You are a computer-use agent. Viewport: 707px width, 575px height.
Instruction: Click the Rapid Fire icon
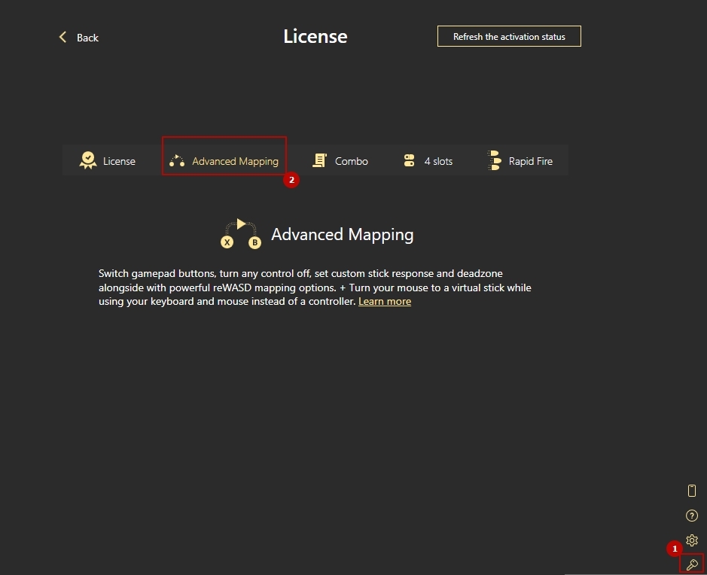[493, 160]
